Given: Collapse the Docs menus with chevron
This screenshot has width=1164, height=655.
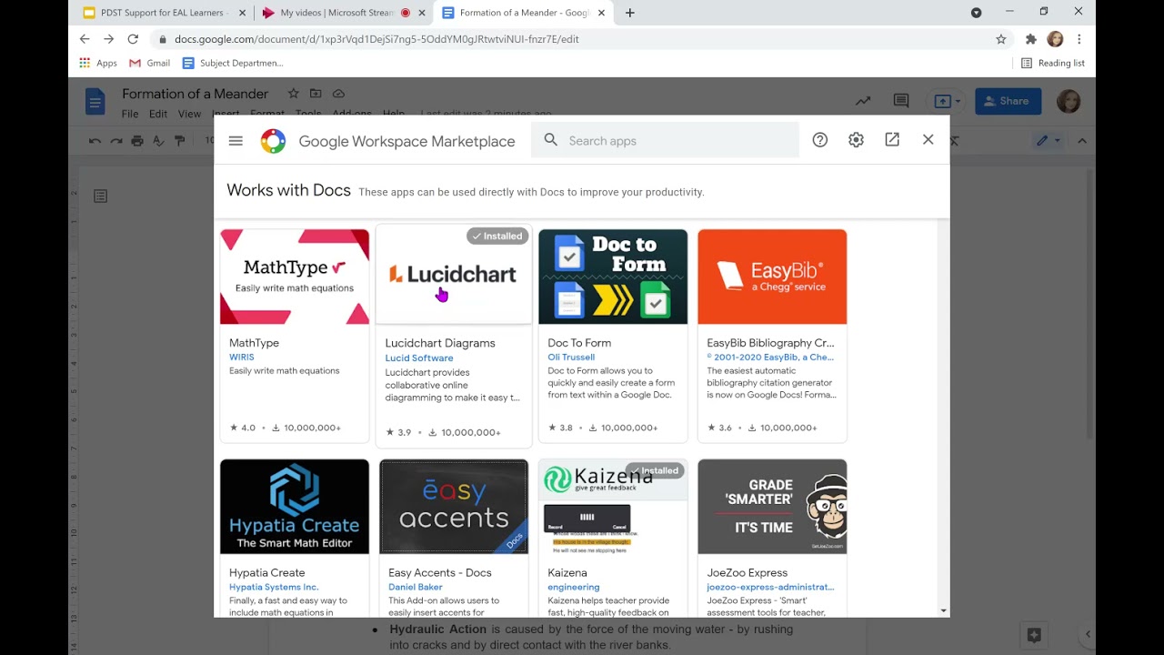Looking at the screenshot, I should [1082, 141].
